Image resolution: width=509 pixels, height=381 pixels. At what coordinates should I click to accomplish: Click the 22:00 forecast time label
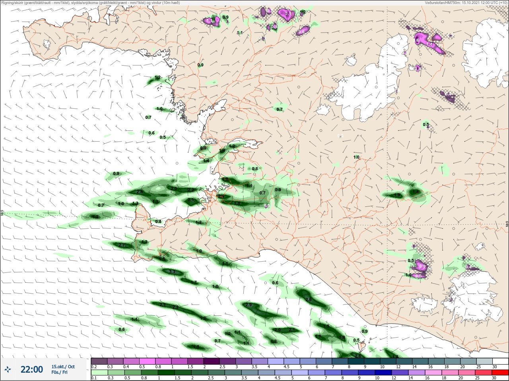(x=31, y=369)
